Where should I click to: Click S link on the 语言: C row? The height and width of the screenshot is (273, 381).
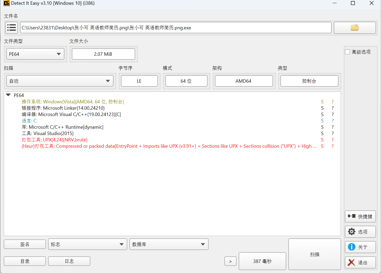(322, 121)
